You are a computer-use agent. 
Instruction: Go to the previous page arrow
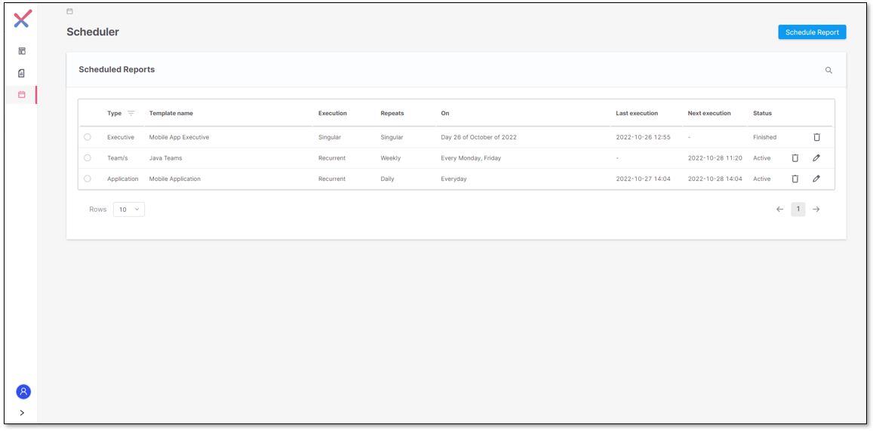coord(779,209)
